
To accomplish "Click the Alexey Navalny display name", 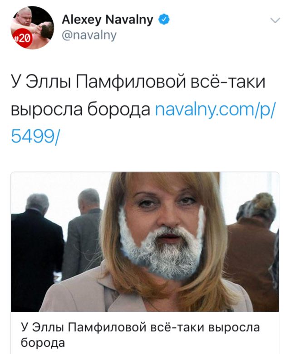I will tap(108, 20).
